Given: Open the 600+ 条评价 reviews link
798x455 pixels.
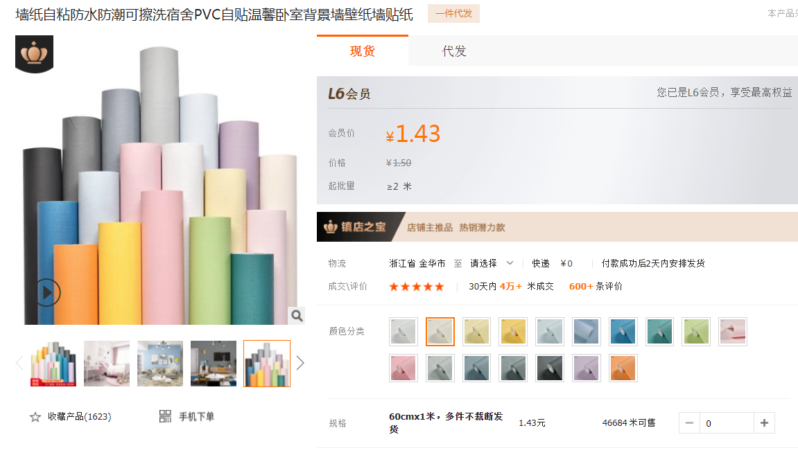Looking at the screenshot, I should [x=595, y=286].
